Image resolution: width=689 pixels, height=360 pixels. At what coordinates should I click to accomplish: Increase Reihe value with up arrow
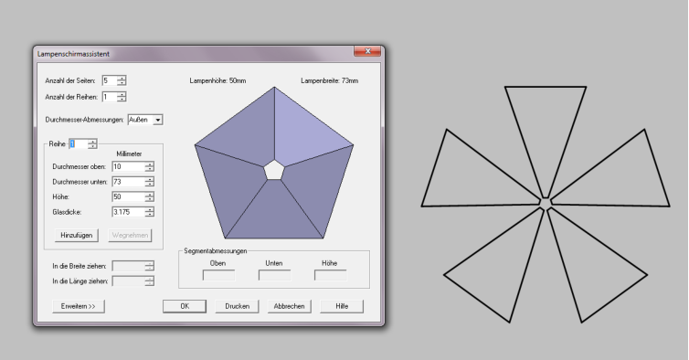pyautogui.click(x=92, y=141)
